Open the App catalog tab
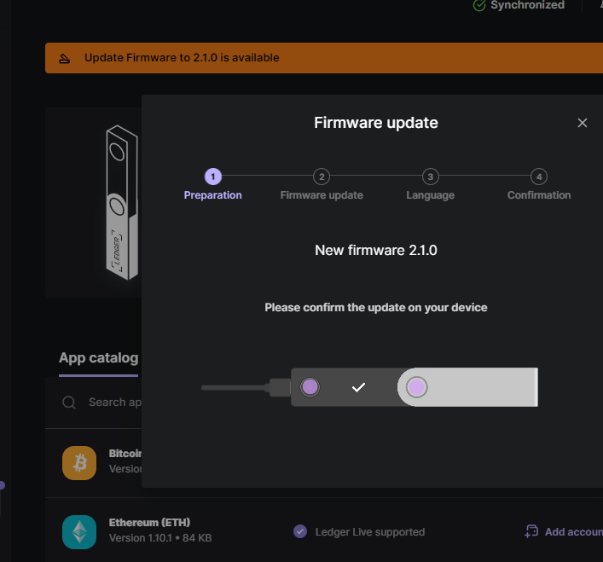 [97, 357]
